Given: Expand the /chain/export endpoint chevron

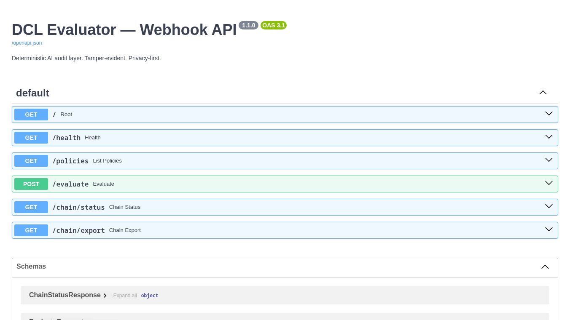Looking at the screenshot, I should pos(548,230).
